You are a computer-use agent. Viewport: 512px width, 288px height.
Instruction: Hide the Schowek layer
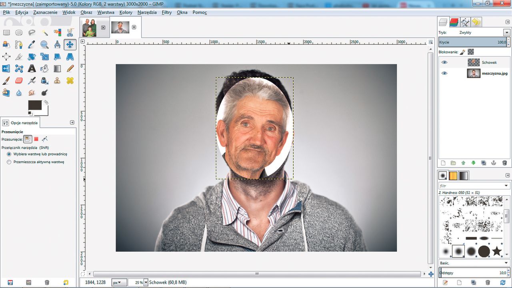pos(444,62)
